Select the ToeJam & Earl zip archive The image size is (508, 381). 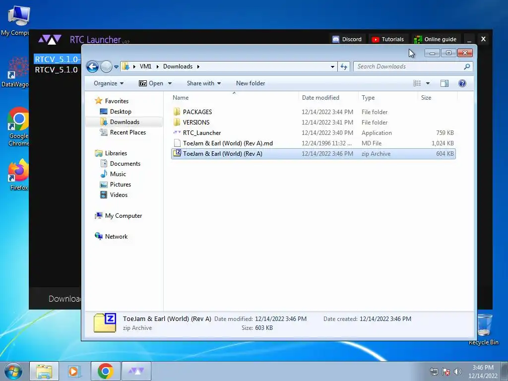(x=314, y=154)
